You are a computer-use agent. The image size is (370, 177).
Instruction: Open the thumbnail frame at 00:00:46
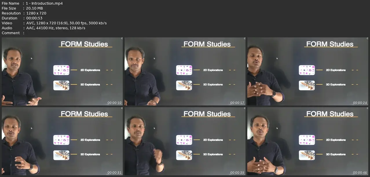(x=308, y=141)
